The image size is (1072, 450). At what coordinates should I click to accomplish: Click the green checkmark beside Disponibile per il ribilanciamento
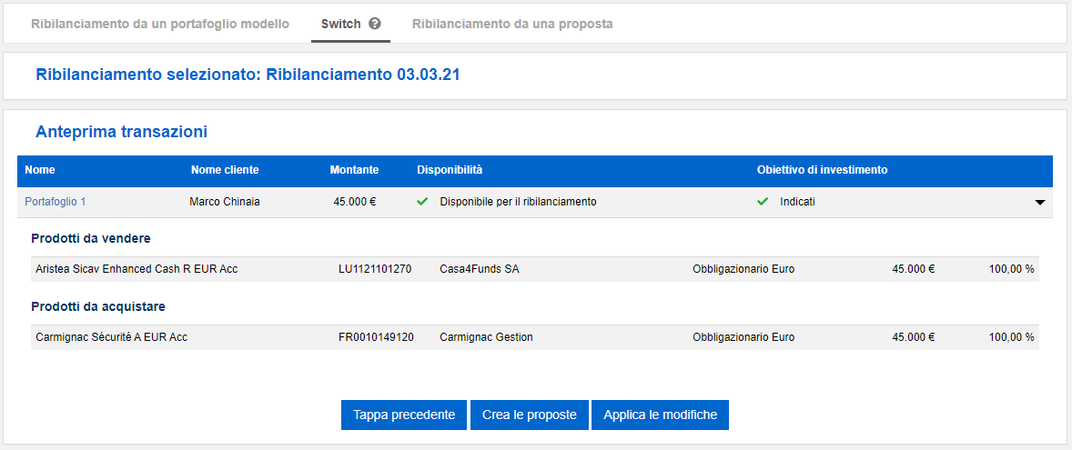(422, 202)
